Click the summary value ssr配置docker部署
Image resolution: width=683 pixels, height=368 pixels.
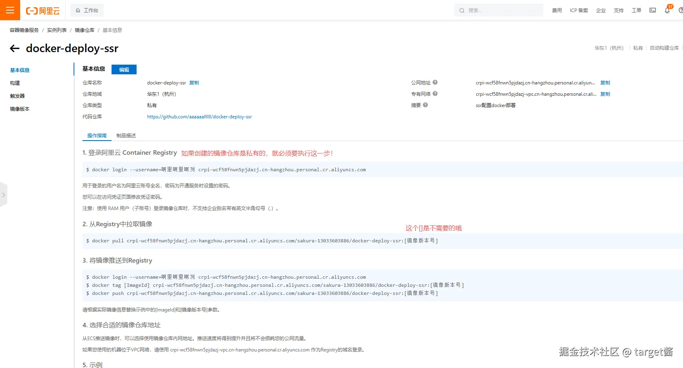pyautogui.click(x=495, y=105)
